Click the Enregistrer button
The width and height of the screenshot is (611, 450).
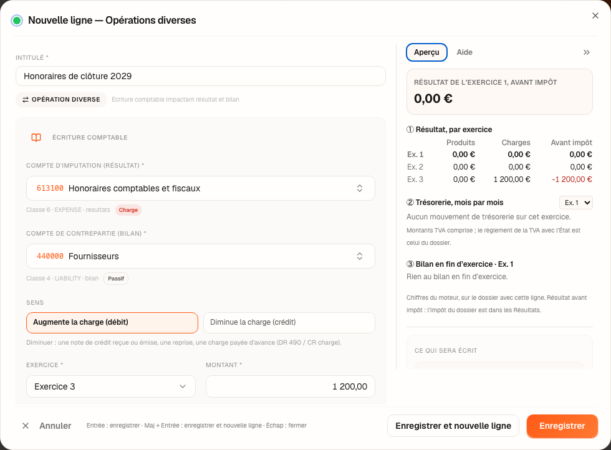tap(562, 426)
